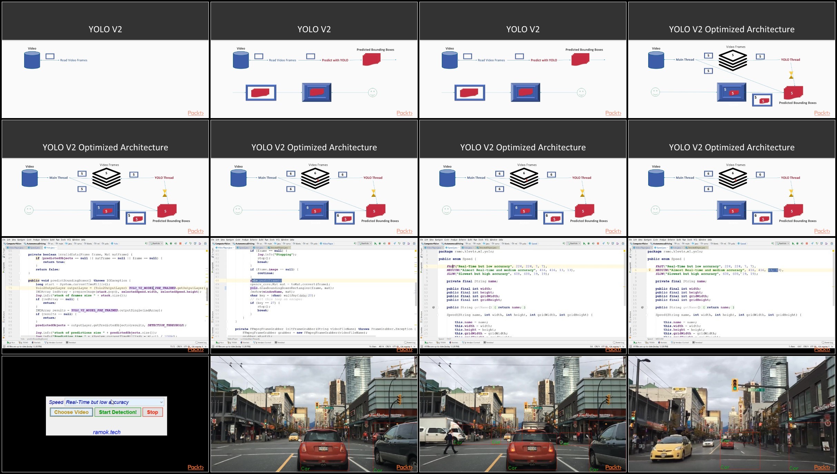Viewport: 837px width, 474px height.
Task: Click vertical scrollbar thumb in predictBoundingBoxes editor
Action: pos(207,294)
